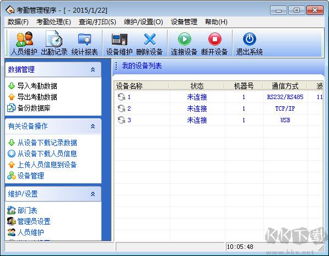Click the 管理员设置 link

34,221
